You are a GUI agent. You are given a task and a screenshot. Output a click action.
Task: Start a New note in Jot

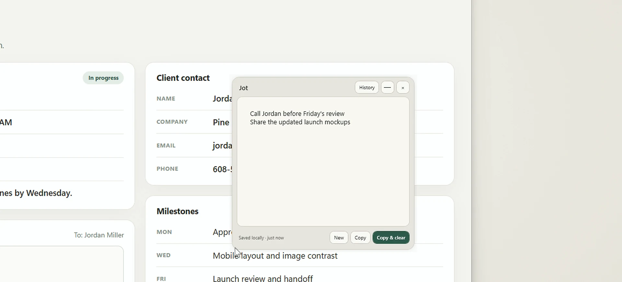339,238
